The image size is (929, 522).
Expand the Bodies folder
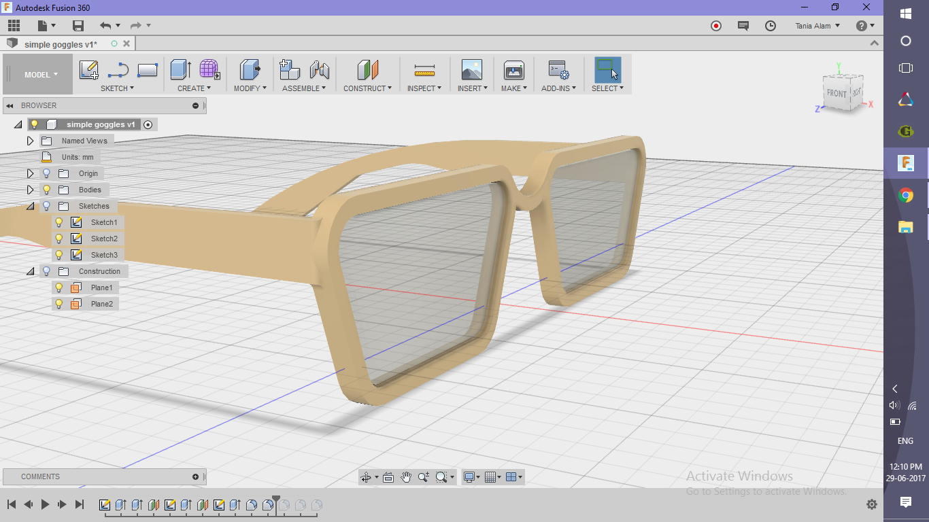[30, 190]
